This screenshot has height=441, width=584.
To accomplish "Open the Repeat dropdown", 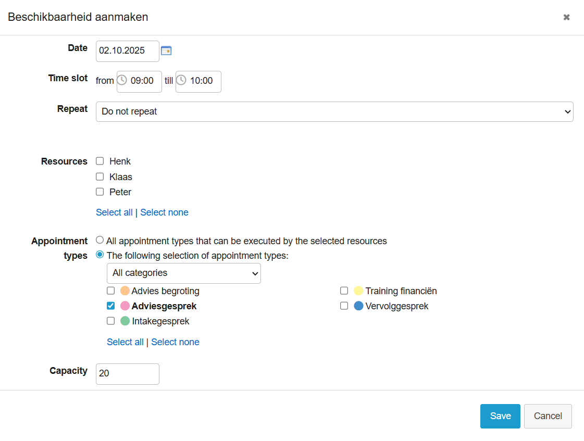I will 334,111.
